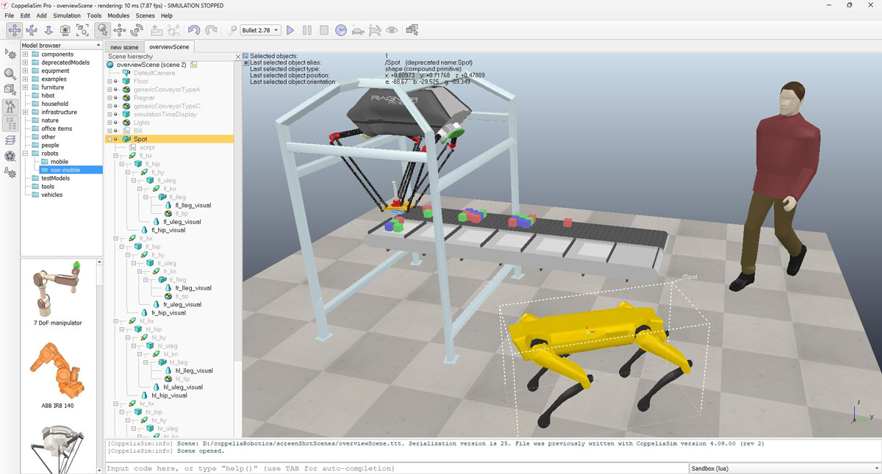
Task: Select the object rotate tool
Action: point(137,30)
